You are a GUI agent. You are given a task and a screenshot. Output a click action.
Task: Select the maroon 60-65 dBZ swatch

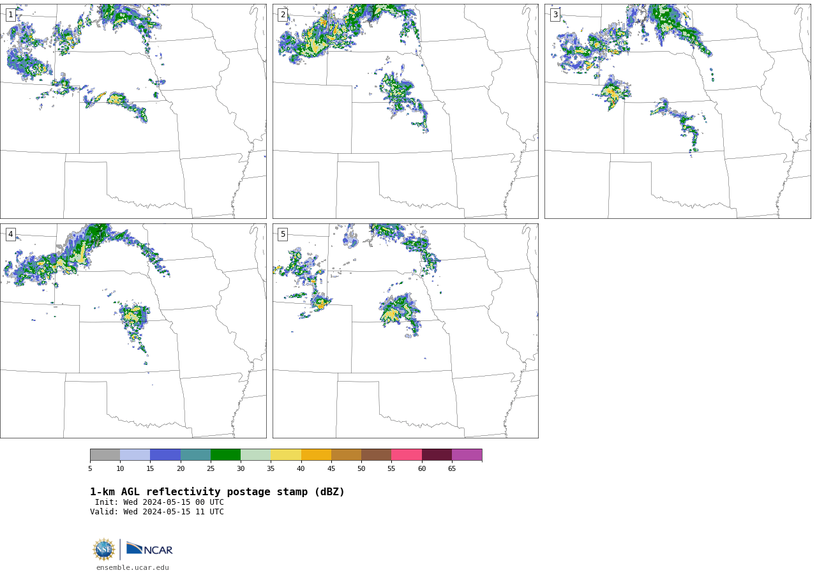pos(437,455)
